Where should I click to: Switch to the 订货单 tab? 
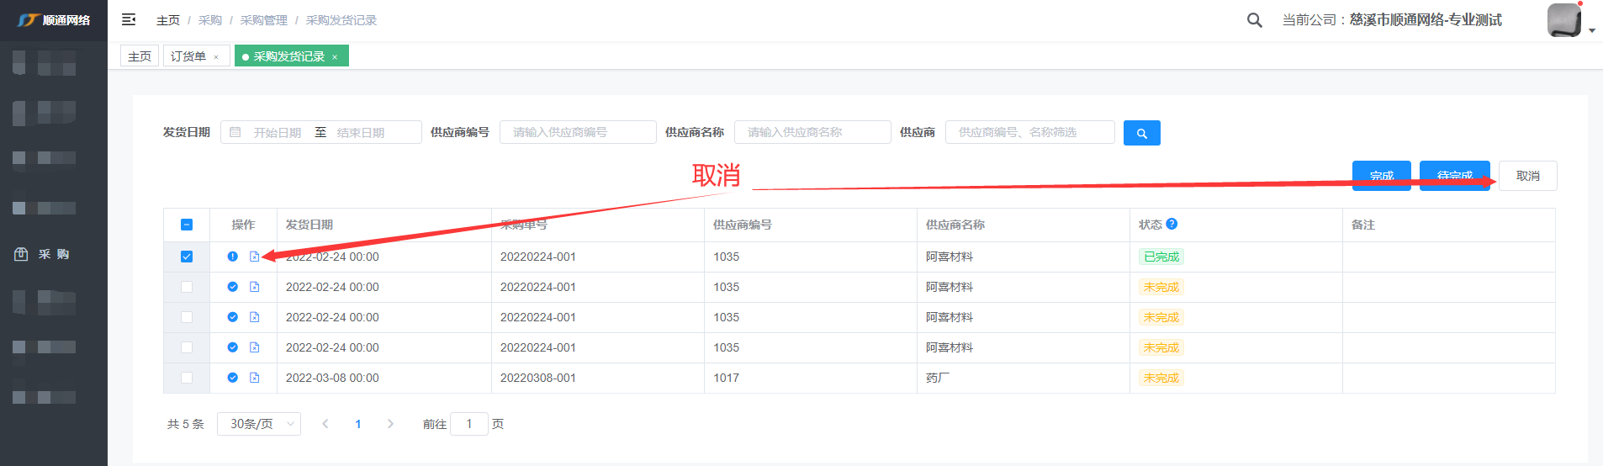[x=188, y=56]
